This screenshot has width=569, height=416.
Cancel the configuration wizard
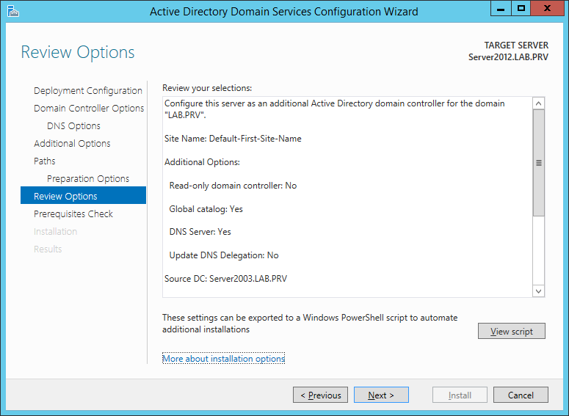[x=521, y=395]
